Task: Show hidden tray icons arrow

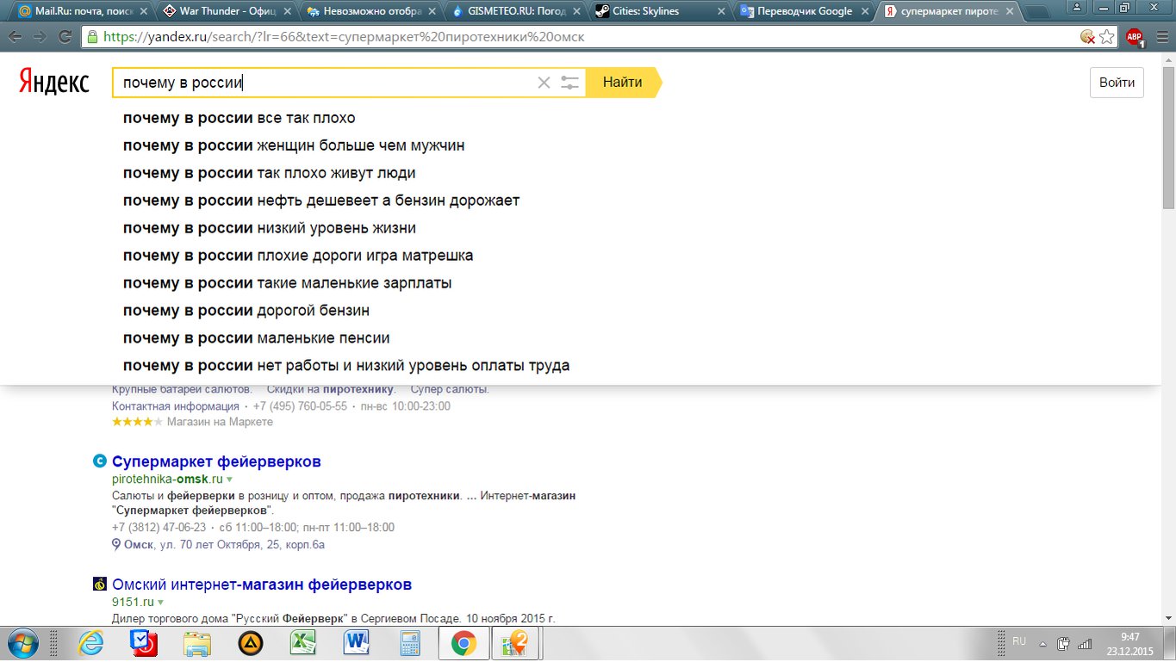Action: tap(1043, 643)
